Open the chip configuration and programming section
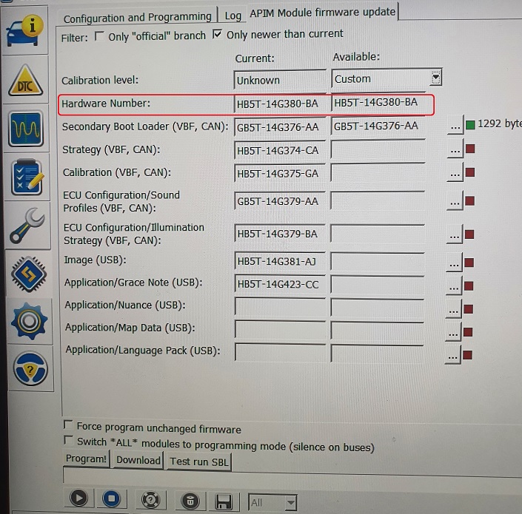522x514 pixels. tap(27, 272)
